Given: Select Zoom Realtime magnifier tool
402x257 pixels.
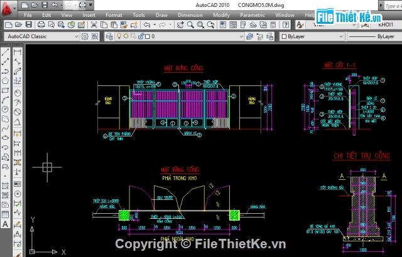Looking at the screenshot, I should click(x=190, y=25).
